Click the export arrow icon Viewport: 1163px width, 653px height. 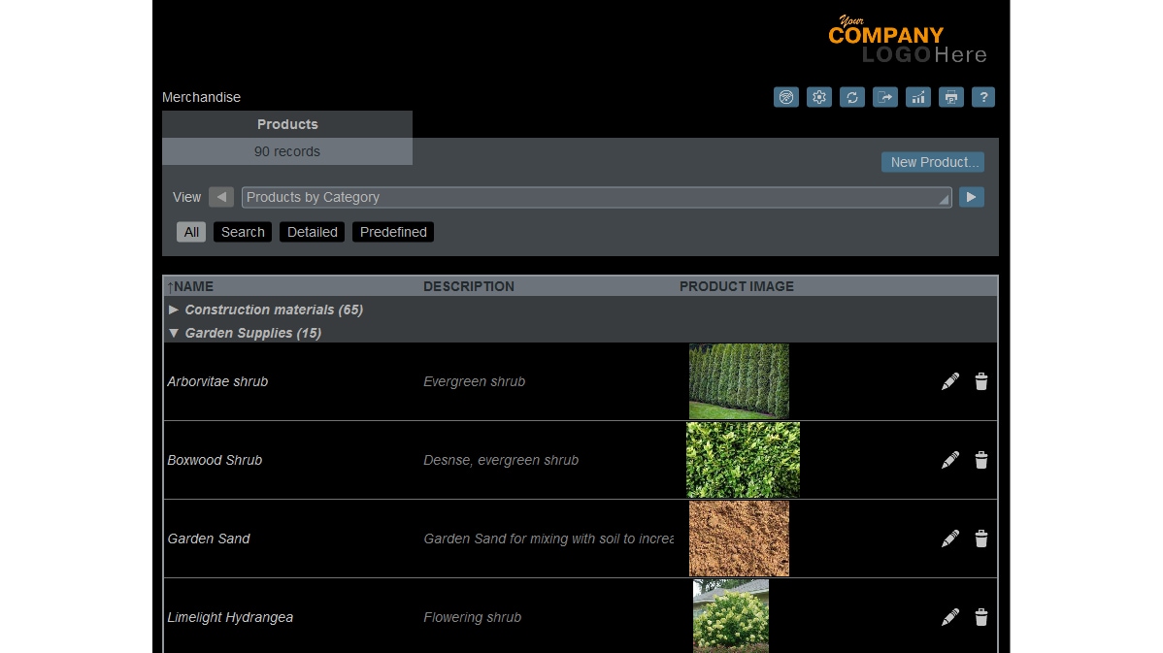(885, 97)
